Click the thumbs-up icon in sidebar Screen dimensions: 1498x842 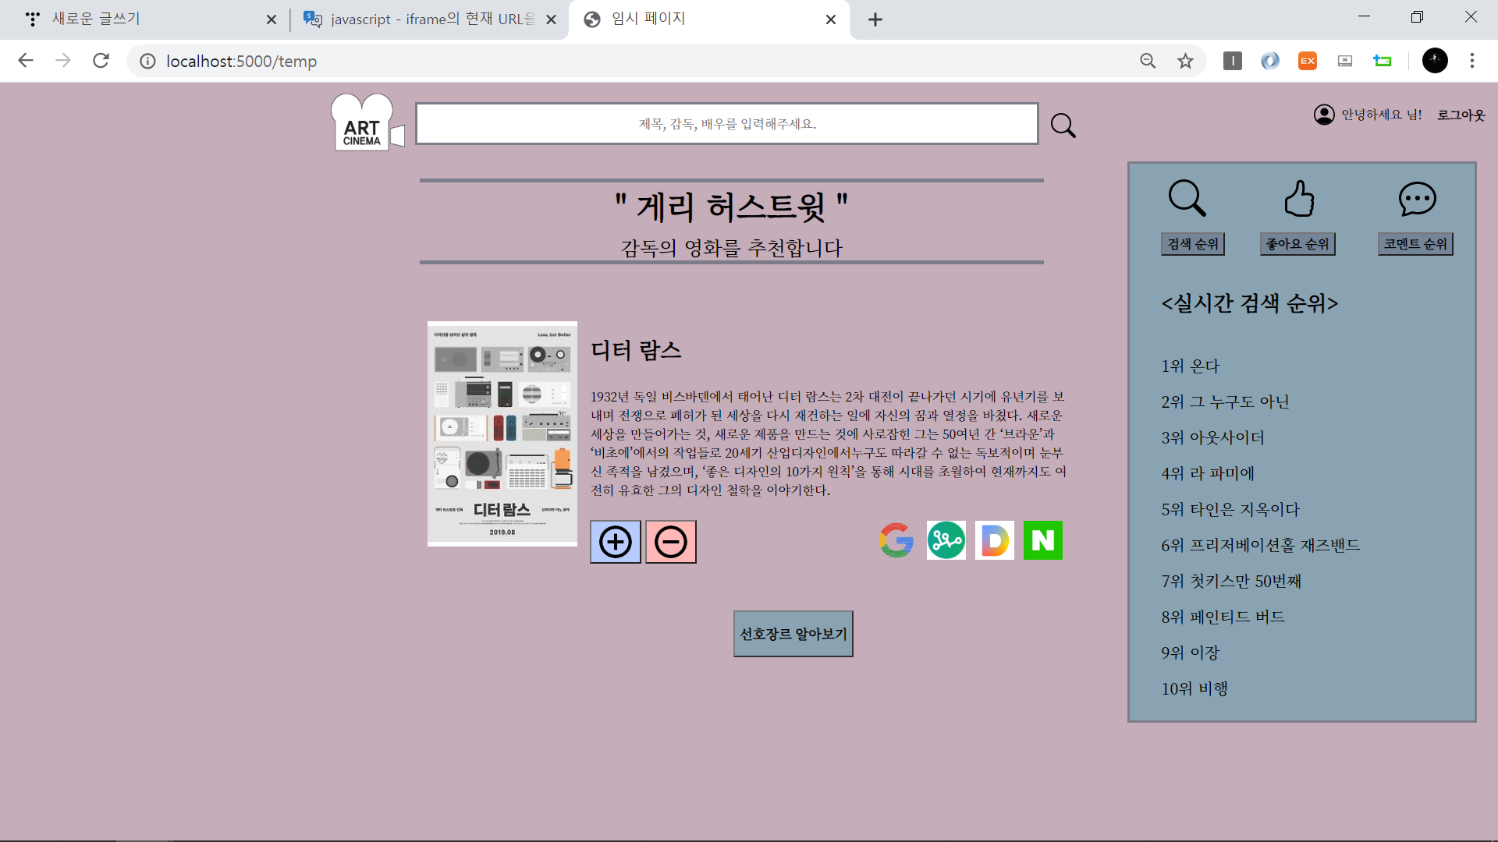1299,198
